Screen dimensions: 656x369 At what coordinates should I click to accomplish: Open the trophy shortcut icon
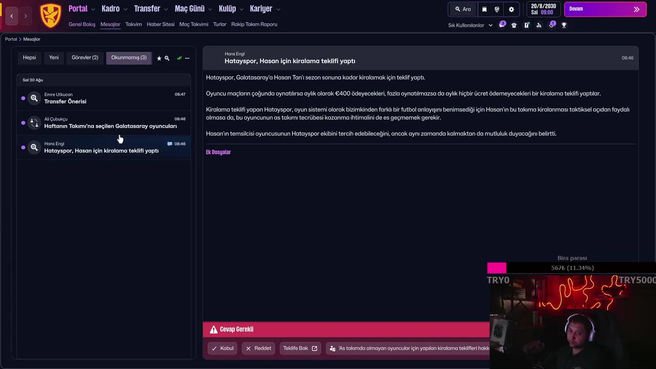[564, 25]
